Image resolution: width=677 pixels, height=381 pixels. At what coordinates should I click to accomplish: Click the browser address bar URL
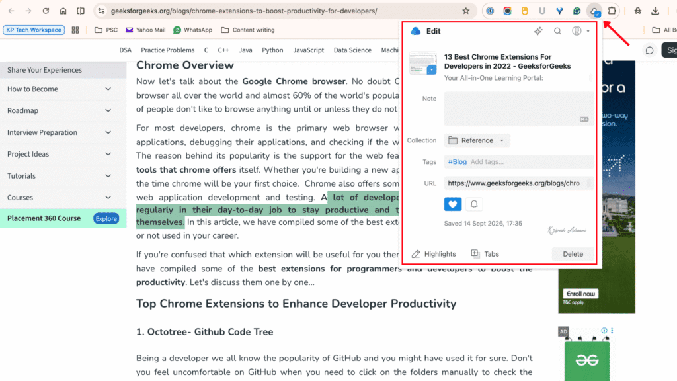point(244,11)
